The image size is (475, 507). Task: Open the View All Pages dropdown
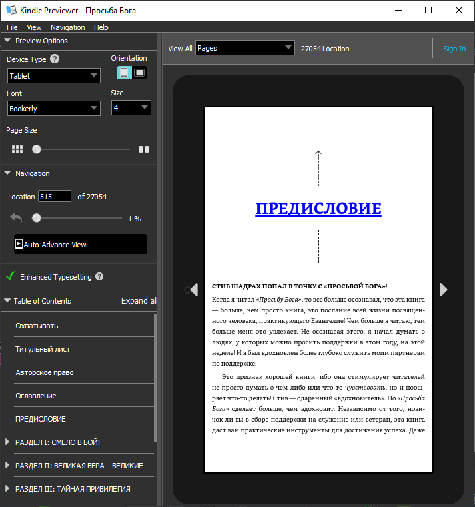pyautogui.click(x=244, y=48)
